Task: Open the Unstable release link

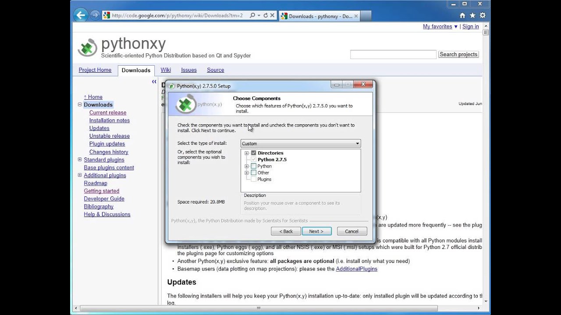Action: tap(110, 136)
